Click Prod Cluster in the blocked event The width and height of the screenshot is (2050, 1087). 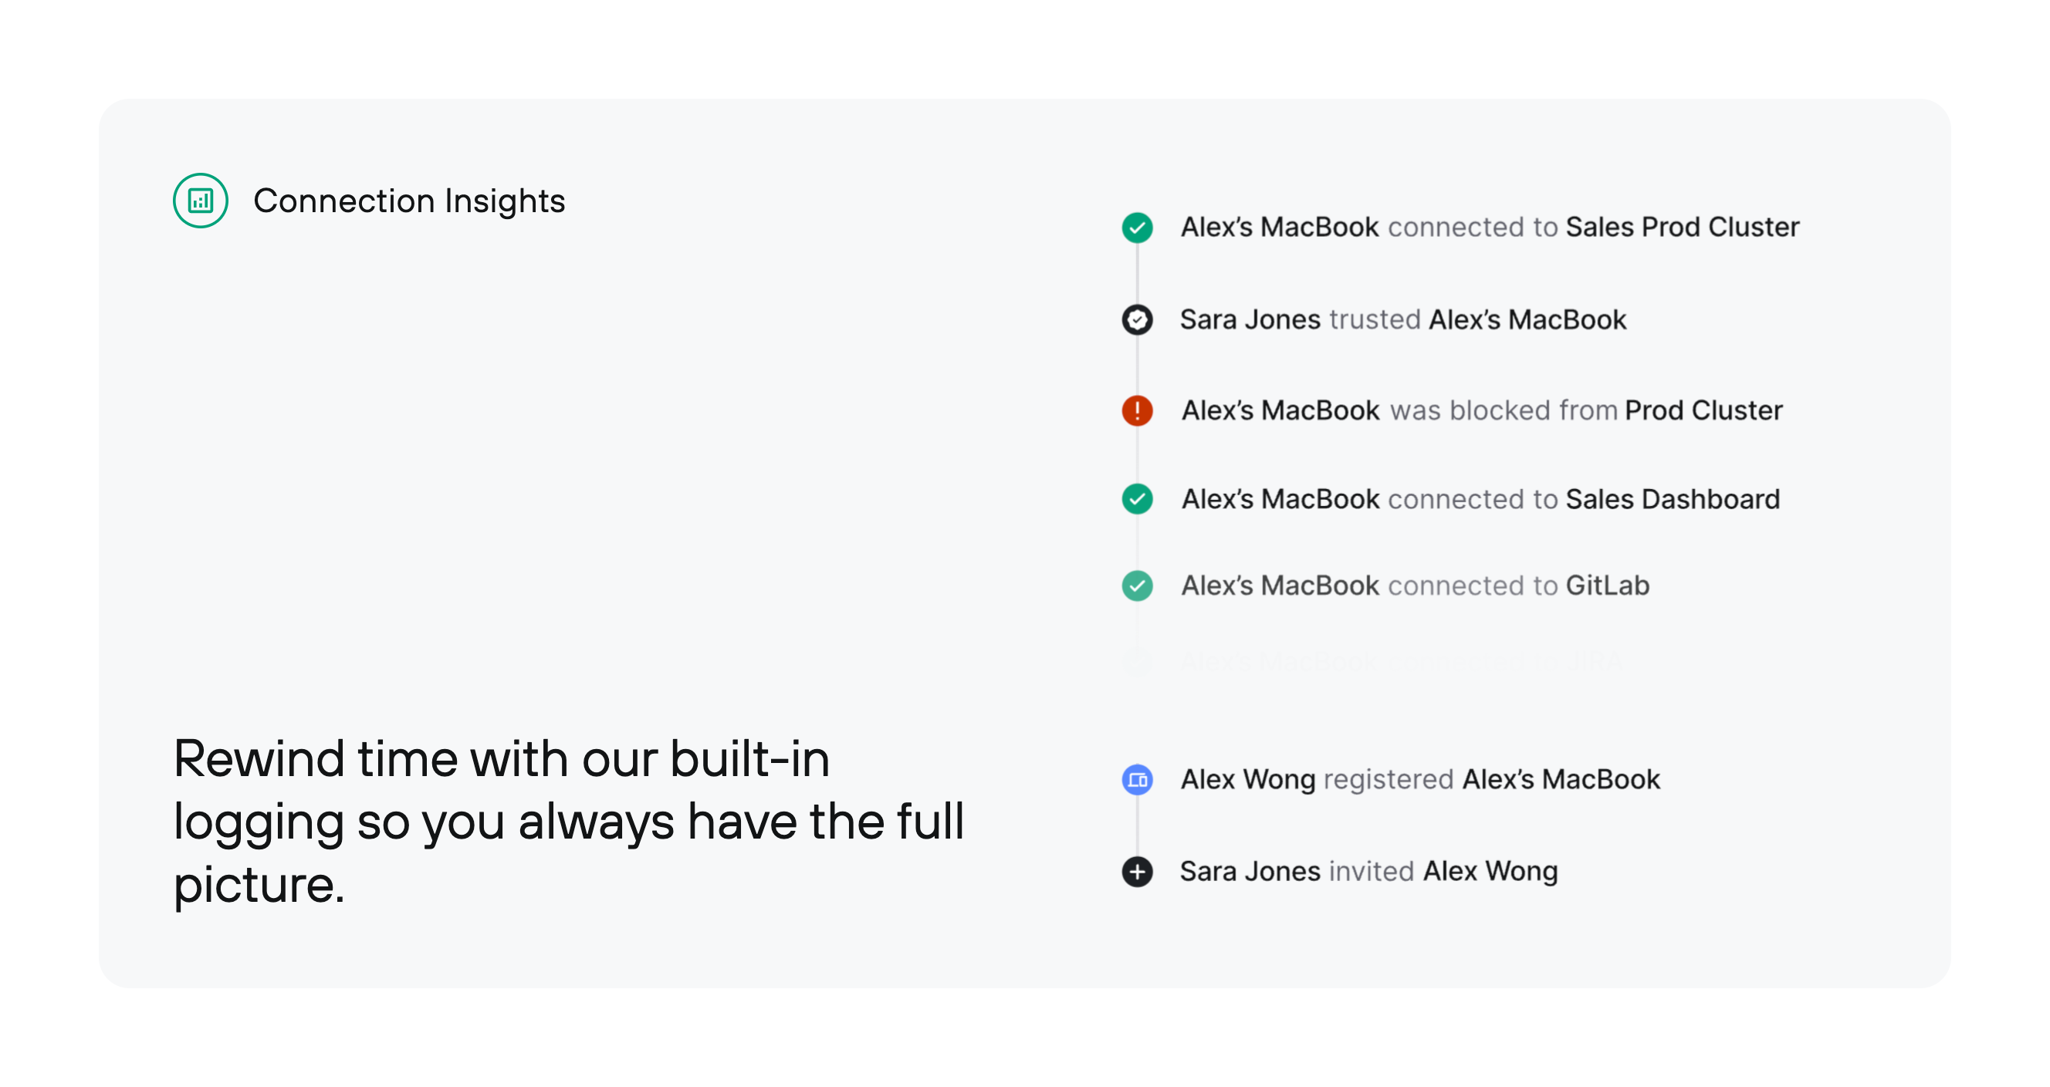point(1703,410)
